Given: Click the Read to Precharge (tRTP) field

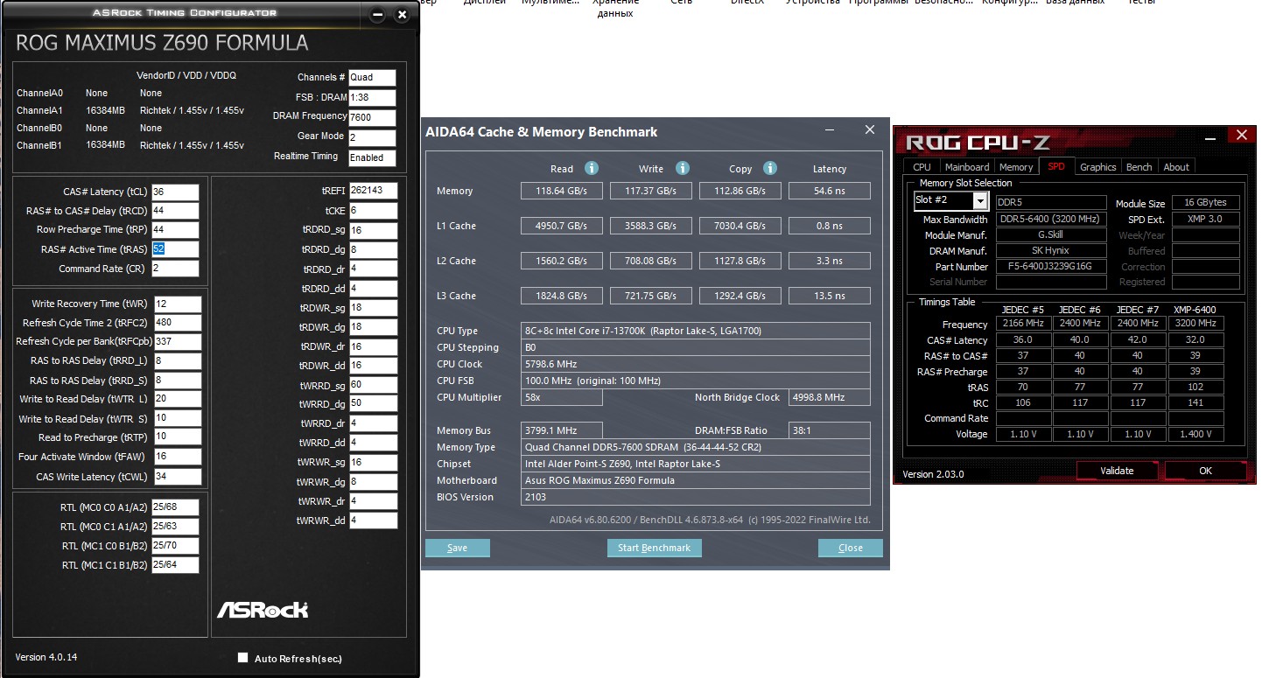Looking at the screenshot, I should point(178,437).
